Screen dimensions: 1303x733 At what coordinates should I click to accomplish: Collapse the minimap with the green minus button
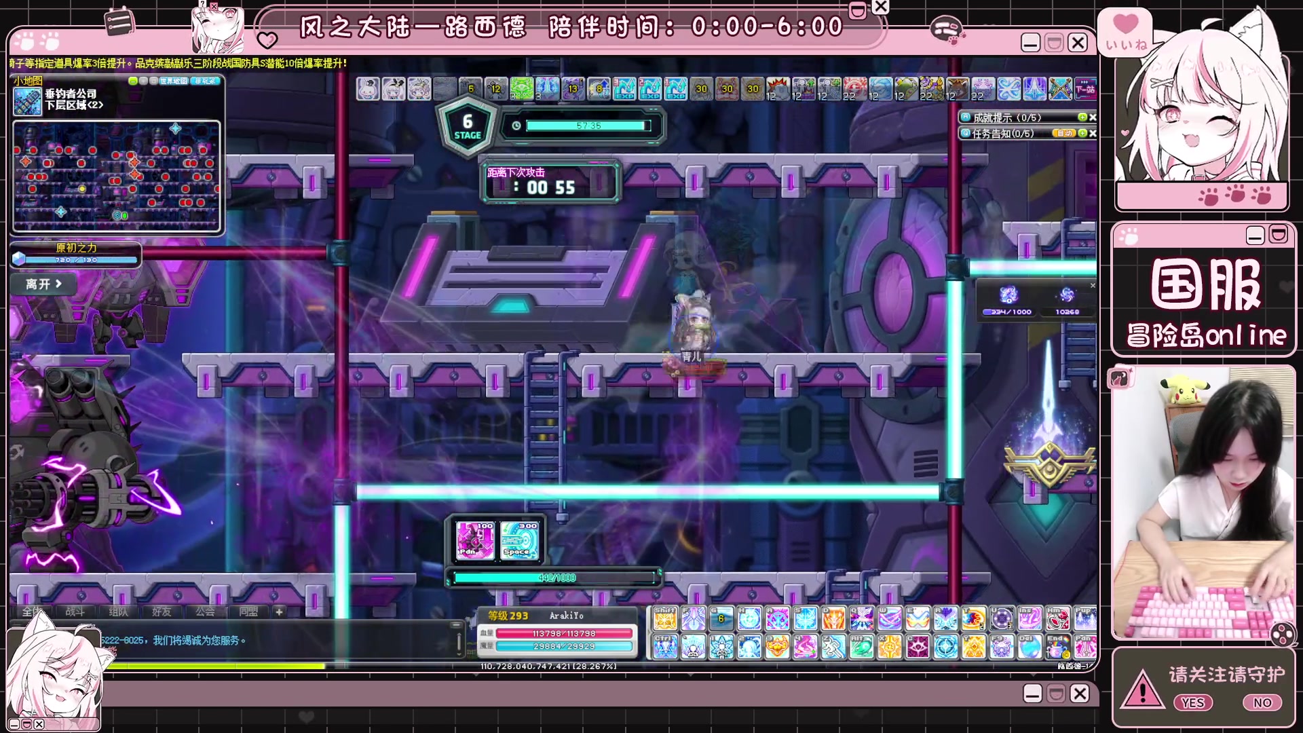click(x=133, y=81)
